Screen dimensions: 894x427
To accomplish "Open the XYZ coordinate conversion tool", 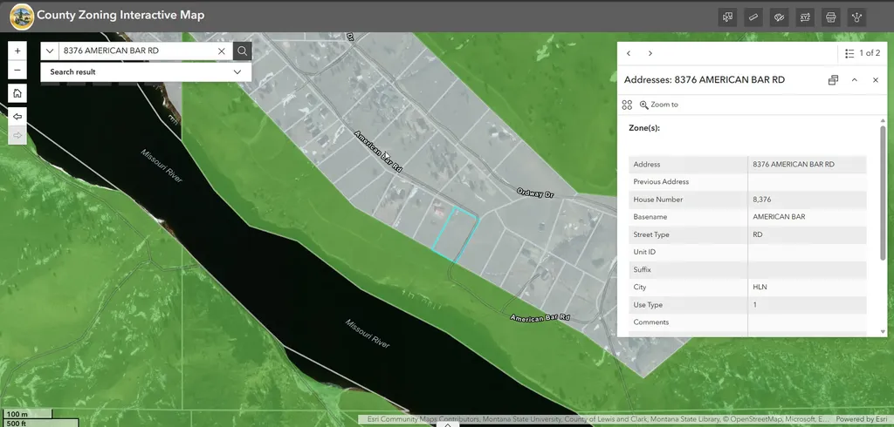I will pos(805,17).
